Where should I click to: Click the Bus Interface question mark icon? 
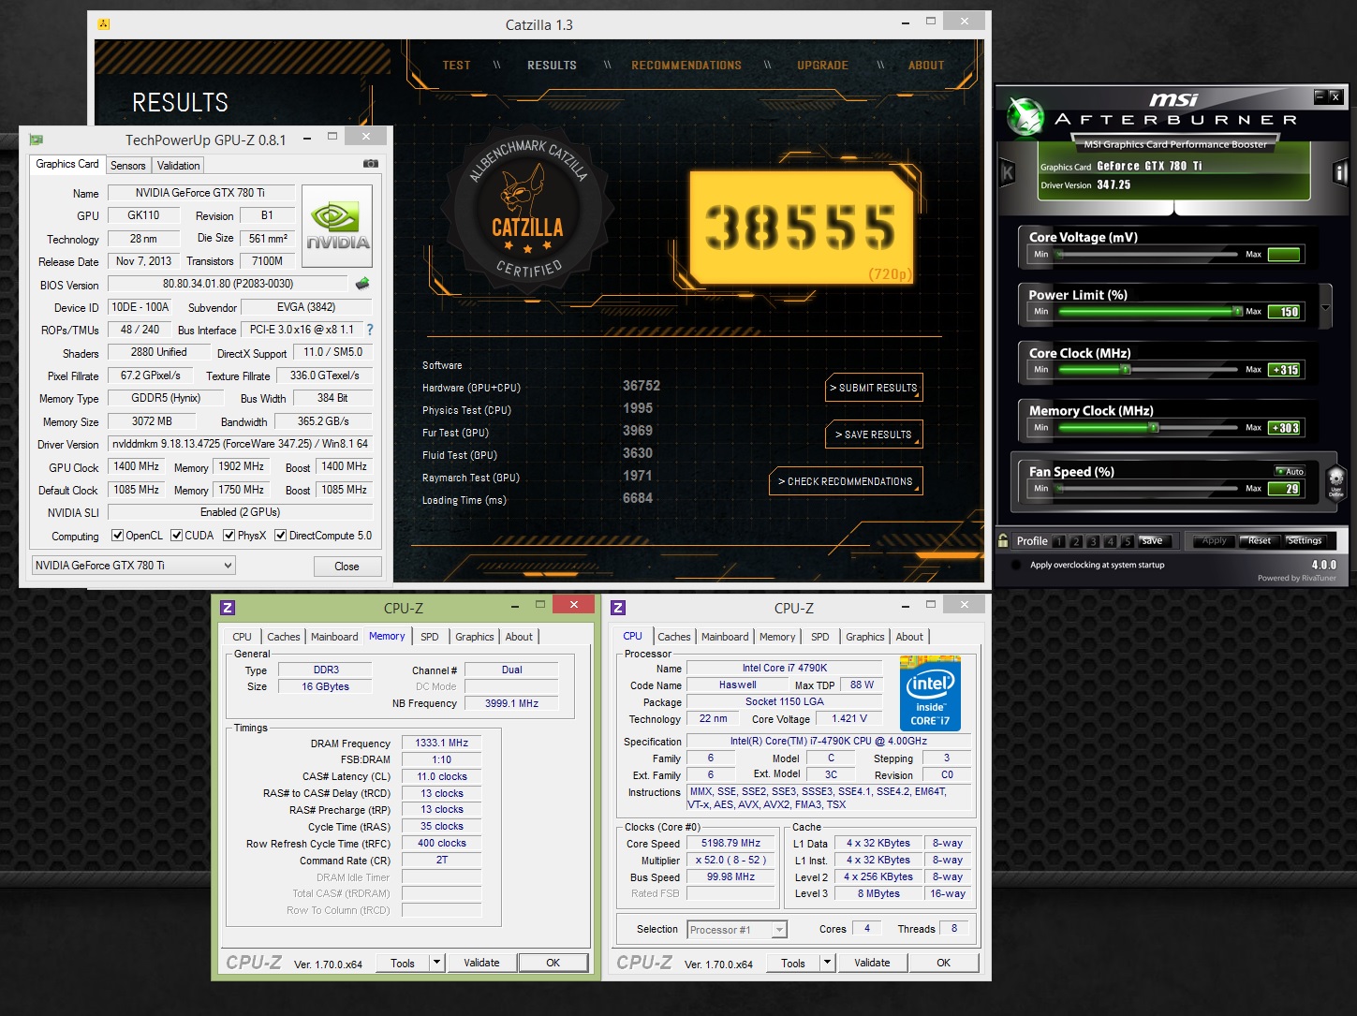(370, 330)
